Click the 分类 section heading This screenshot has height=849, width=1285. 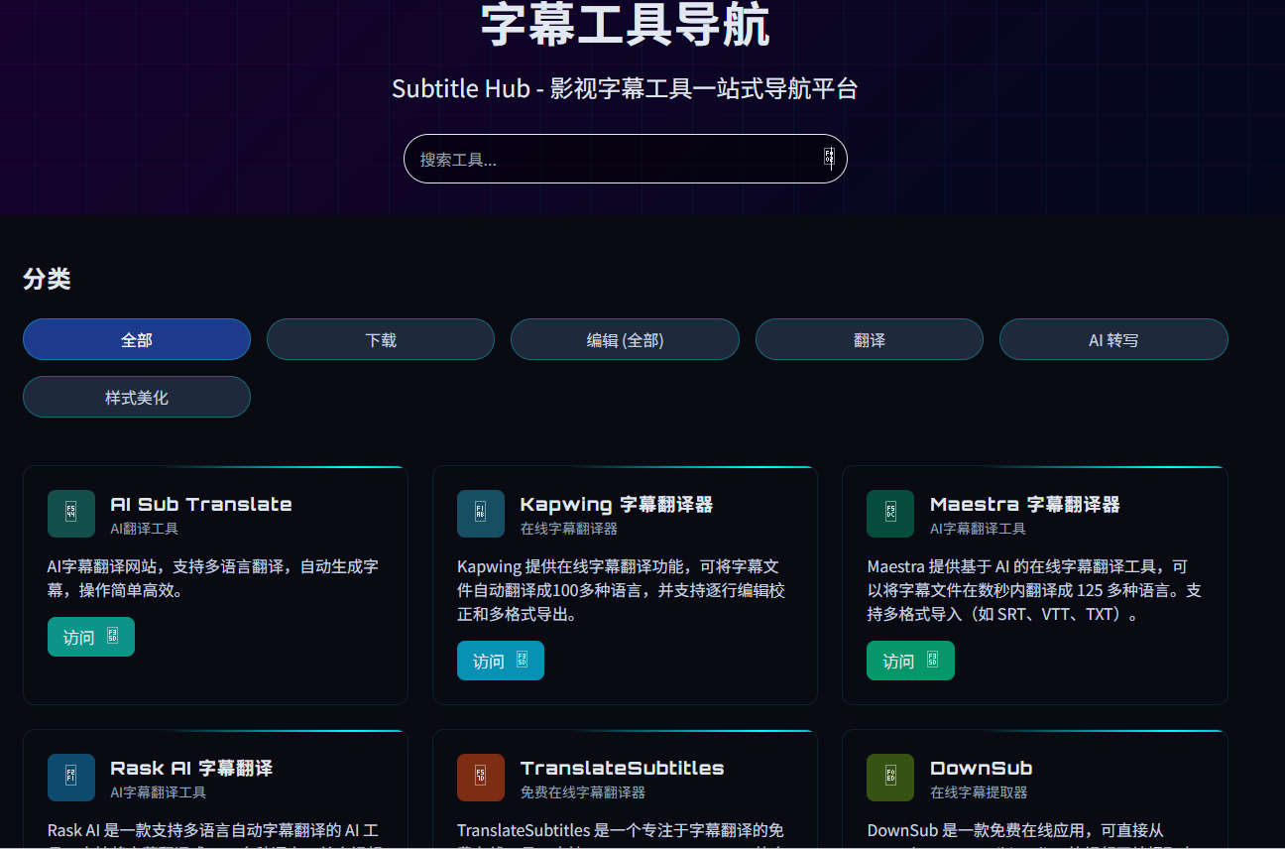click(47, 279)
